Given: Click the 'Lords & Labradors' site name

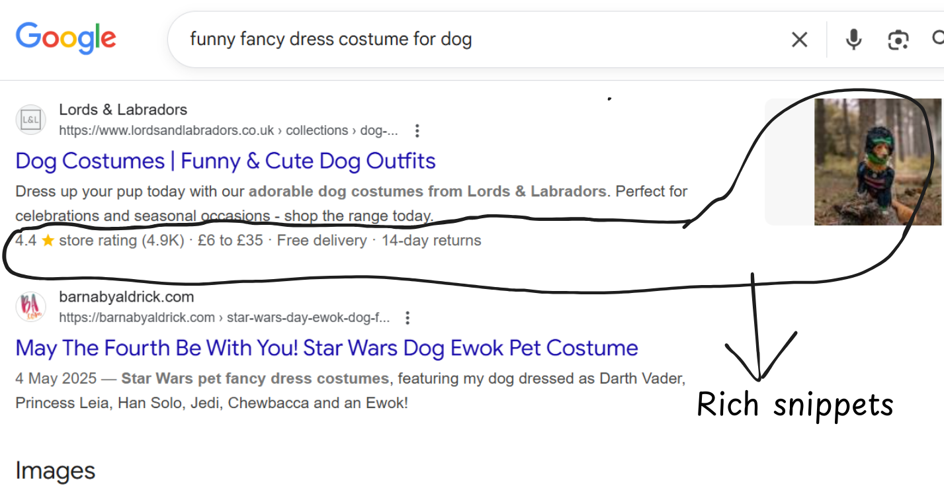Looking at the screenshot, I should (x=123, y=110).
